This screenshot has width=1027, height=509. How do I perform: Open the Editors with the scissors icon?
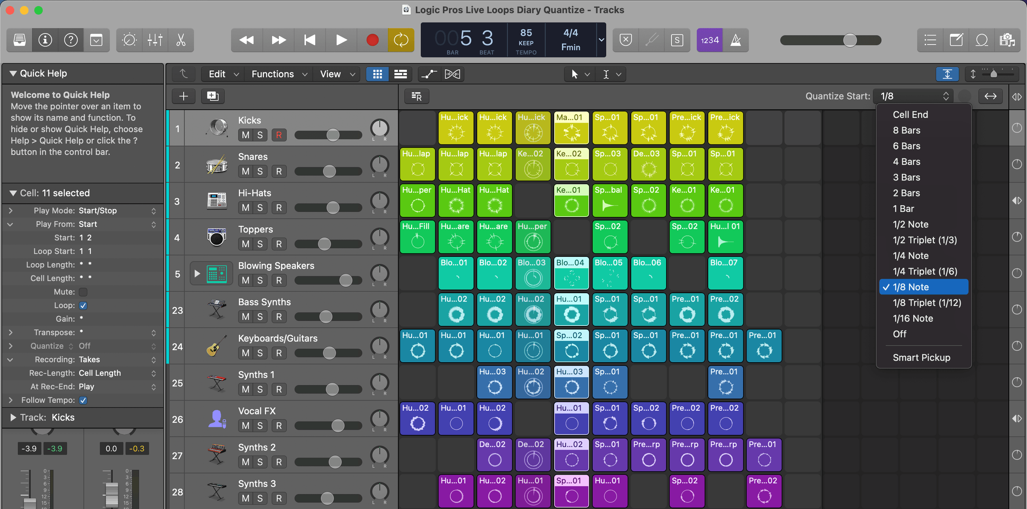pos(181,40)
